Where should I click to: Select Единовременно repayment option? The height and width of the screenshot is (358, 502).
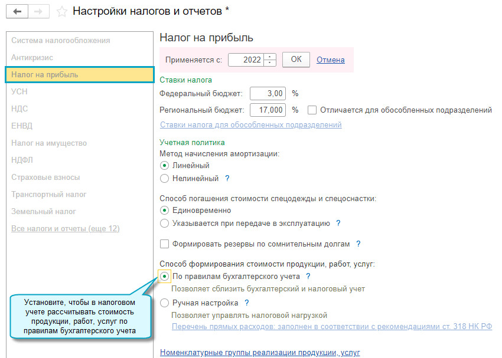(164, 211)
